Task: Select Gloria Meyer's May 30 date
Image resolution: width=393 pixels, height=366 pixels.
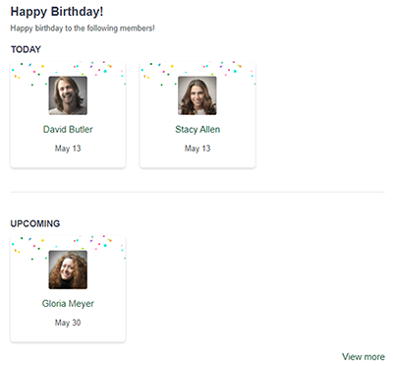Action: (68, 323)
